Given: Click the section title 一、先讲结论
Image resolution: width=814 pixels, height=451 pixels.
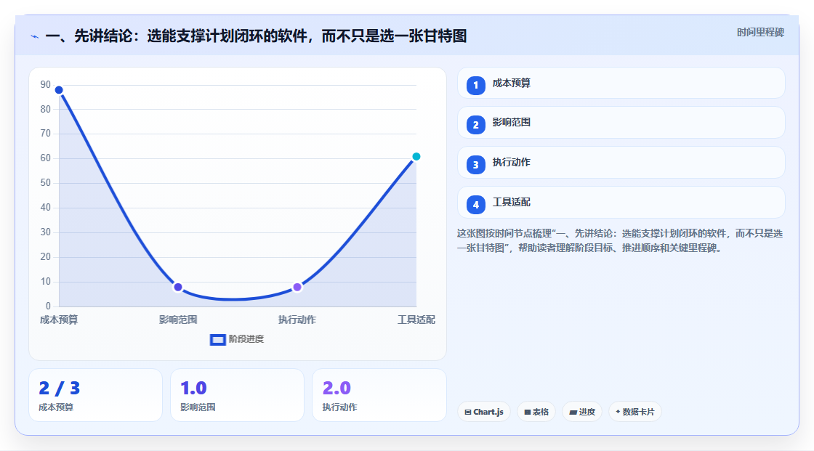Looking at the screenshot, I should click(256, 36).
